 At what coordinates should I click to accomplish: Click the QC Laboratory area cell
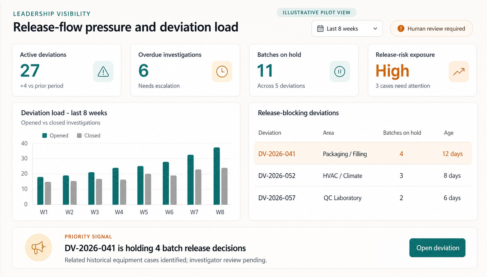pyautogui.click(x=343, y=198)
